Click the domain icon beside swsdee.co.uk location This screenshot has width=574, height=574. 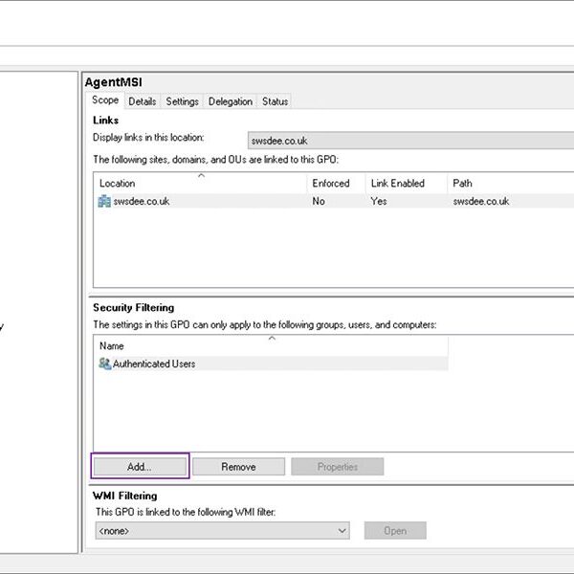point(104,202)
